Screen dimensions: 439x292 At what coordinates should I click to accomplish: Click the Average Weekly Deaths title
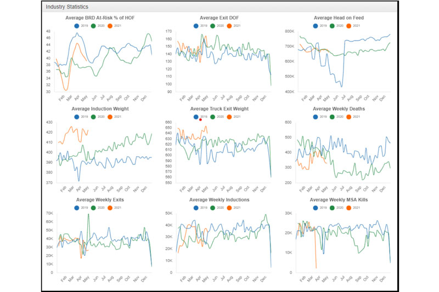[x=339, y=108]
